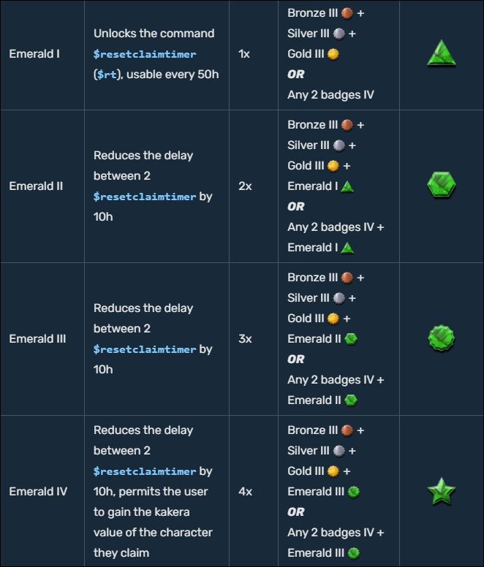Click the large Emerald IV star badge
Image resolution: width=484 pixels, height=567 pixels.
click(442, 491)
